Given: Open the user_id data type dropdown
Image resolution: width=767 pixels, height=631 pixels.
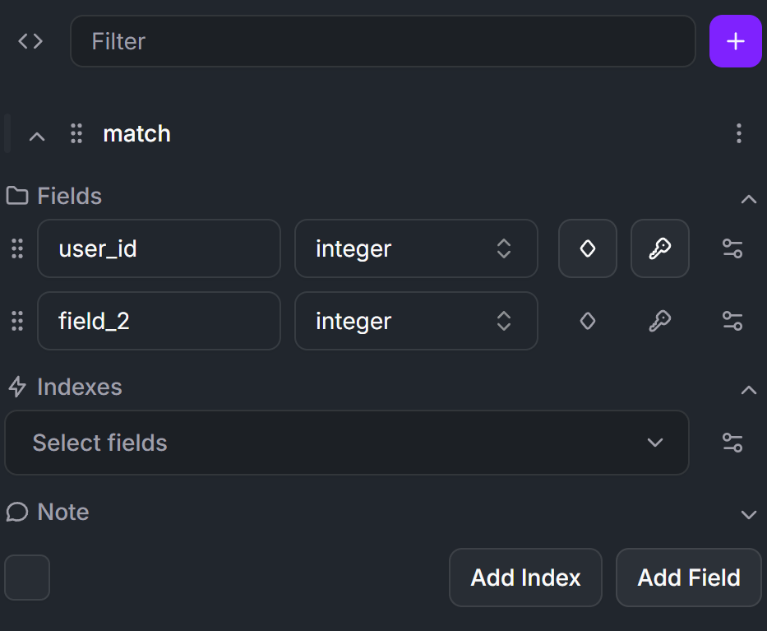Looking at the screenshot, I should point(416,248).
